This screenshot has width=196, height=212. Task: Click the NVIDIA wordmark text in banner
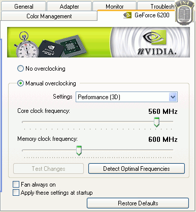click(x=157, y=51)
